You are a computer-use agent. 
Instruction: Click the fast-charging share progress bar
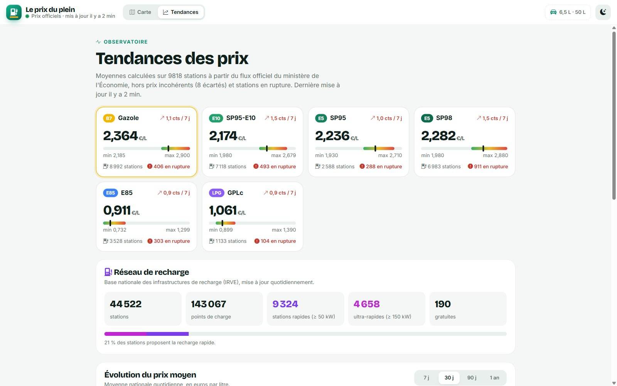[x=305, y=334]
